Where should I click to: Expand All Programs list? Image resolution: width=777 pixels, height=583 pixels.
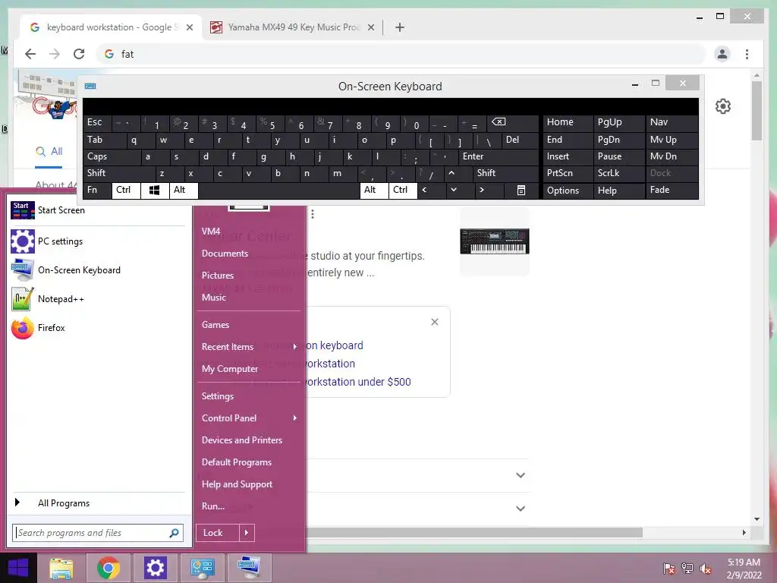click(97, 503)
